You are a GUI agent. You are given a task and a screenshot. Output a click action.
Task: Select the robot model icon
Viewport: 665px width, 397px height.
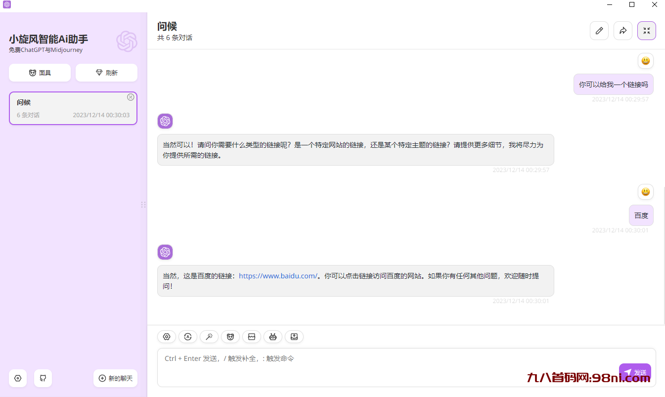tap(273, 337)
